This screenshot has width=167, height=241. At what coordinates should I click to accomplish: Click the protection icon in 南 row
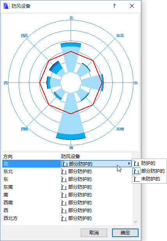[x=64, y=195]
